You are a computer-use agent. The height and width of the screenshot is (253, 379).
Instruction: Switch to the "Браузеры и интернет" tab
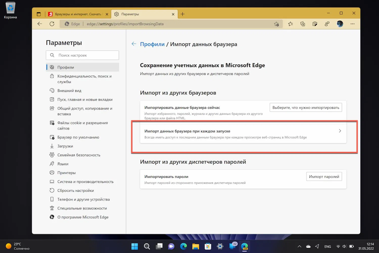(78, 14)
